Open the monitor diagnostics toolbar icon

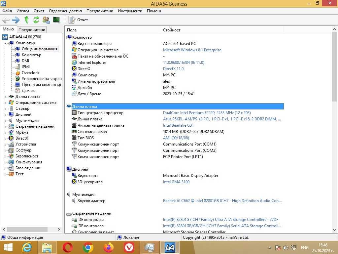coord(56,20)
